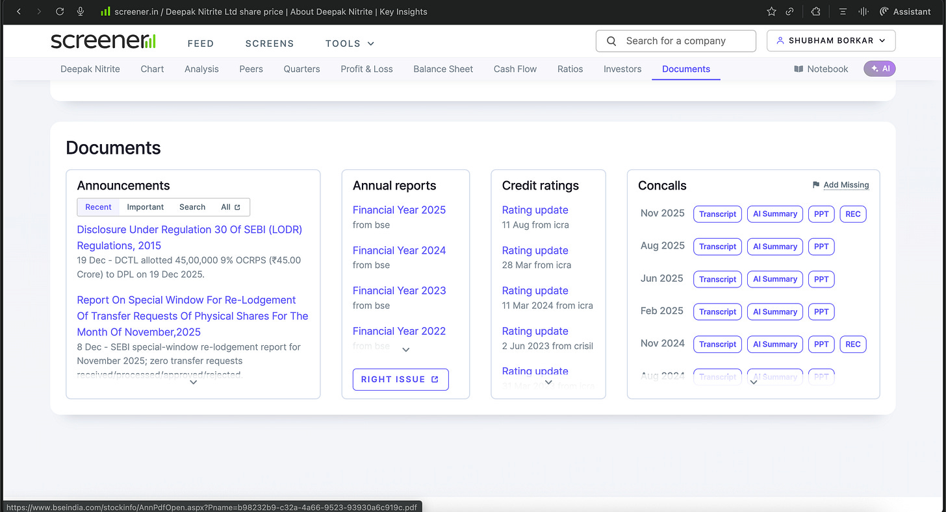The height and width of the screenshot is (512, 946).
Task: Open Nov 2025 concall AI Summary
Action: [774, 214]
